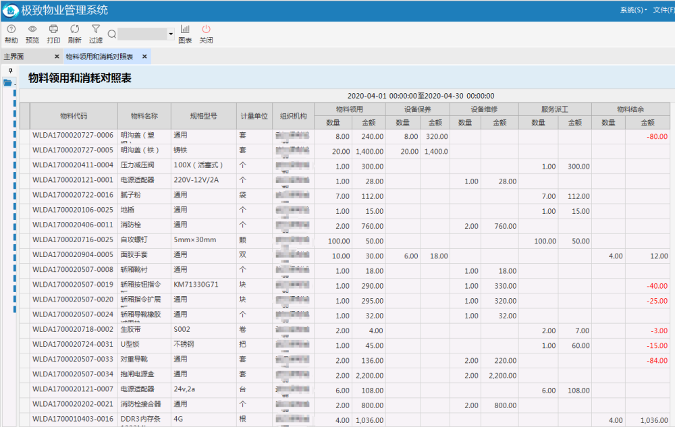Viewport: 675px width, 427px height.
Task: Select row WLDA1700020406-0011
Action: [x=345, y=226]
